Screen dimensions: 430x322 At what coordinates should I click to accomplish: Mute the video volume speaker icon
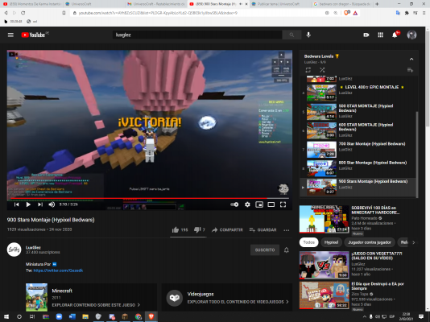(52, 204)
